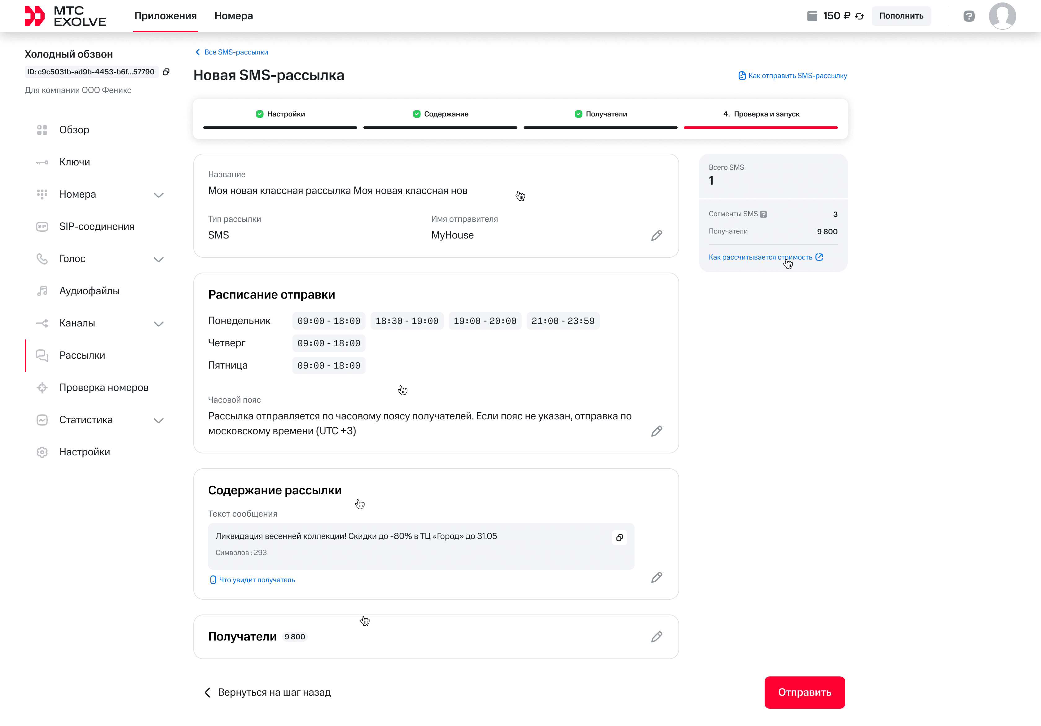This screenshot has width=1041, height=726.
Task: Expand the Каналы sidebar section chevron
Action: (158, 324)
